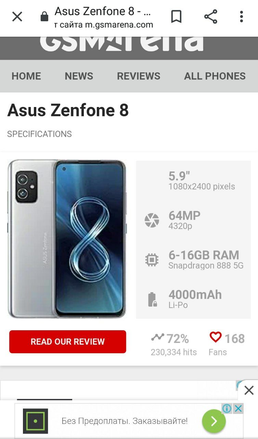Tap the battery 4000mAh icon
Viewport: 258px width, 439px height.
coord(152,299)
